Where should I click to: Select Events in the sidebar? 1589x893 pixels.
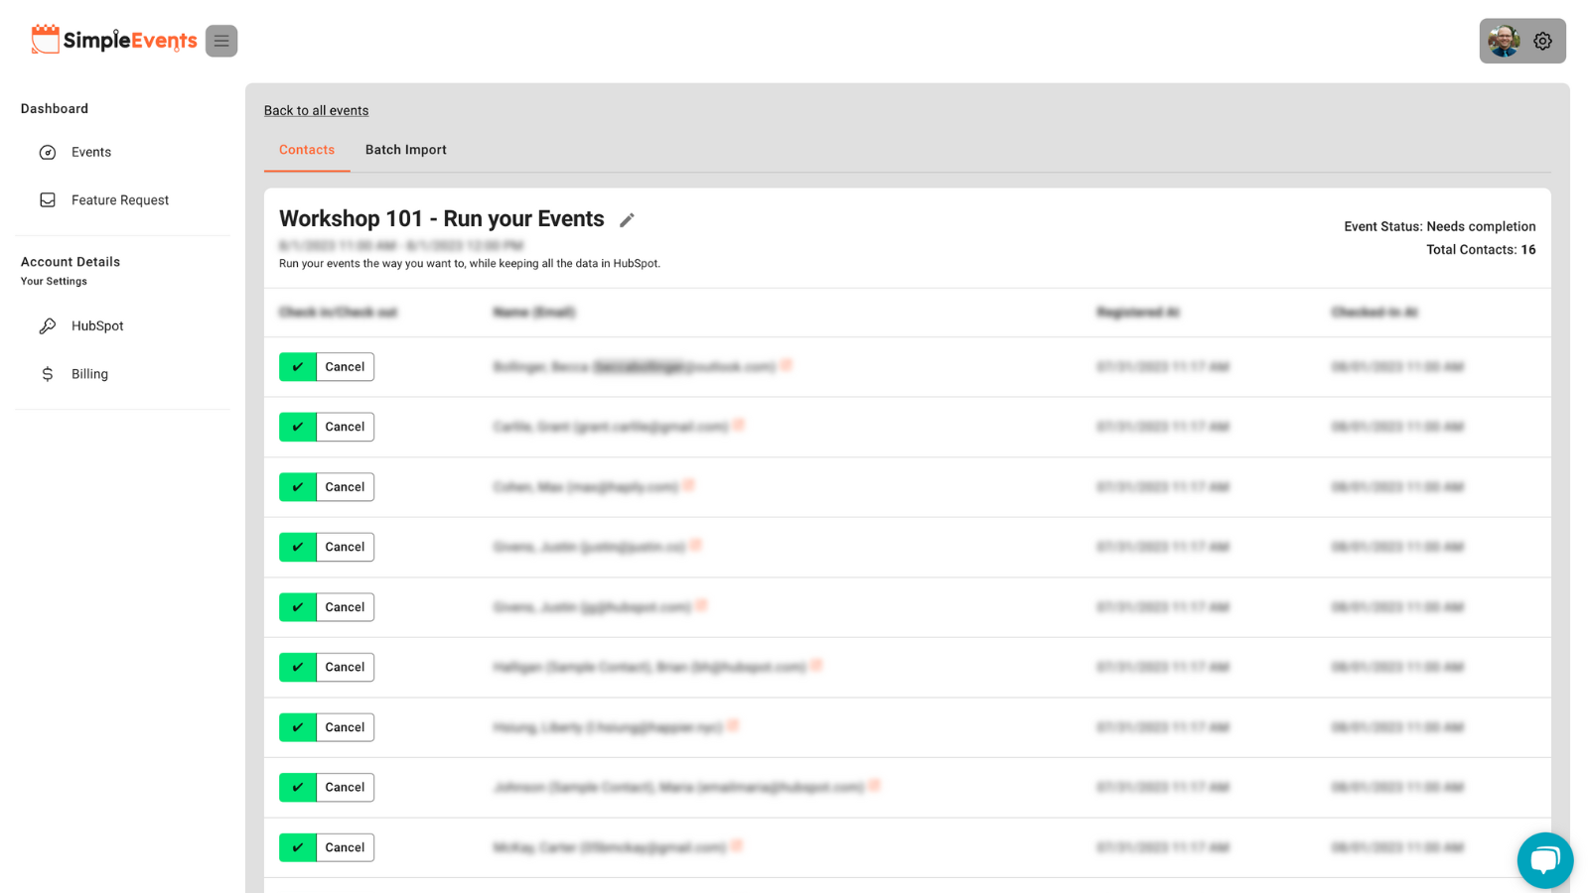tap(90, 152)
